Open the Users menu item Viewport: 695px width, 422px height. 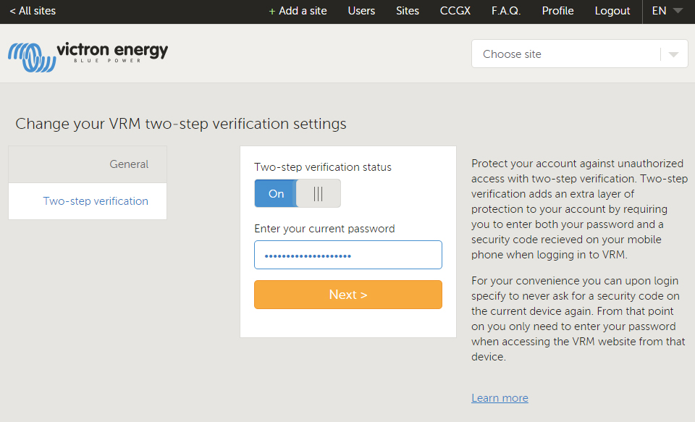[361, 11]
